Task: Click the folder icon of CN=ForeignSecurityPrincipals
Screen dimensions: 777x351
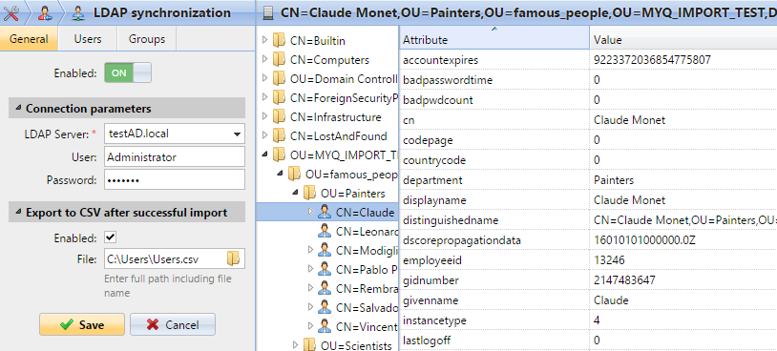Action: pos(280,98)
